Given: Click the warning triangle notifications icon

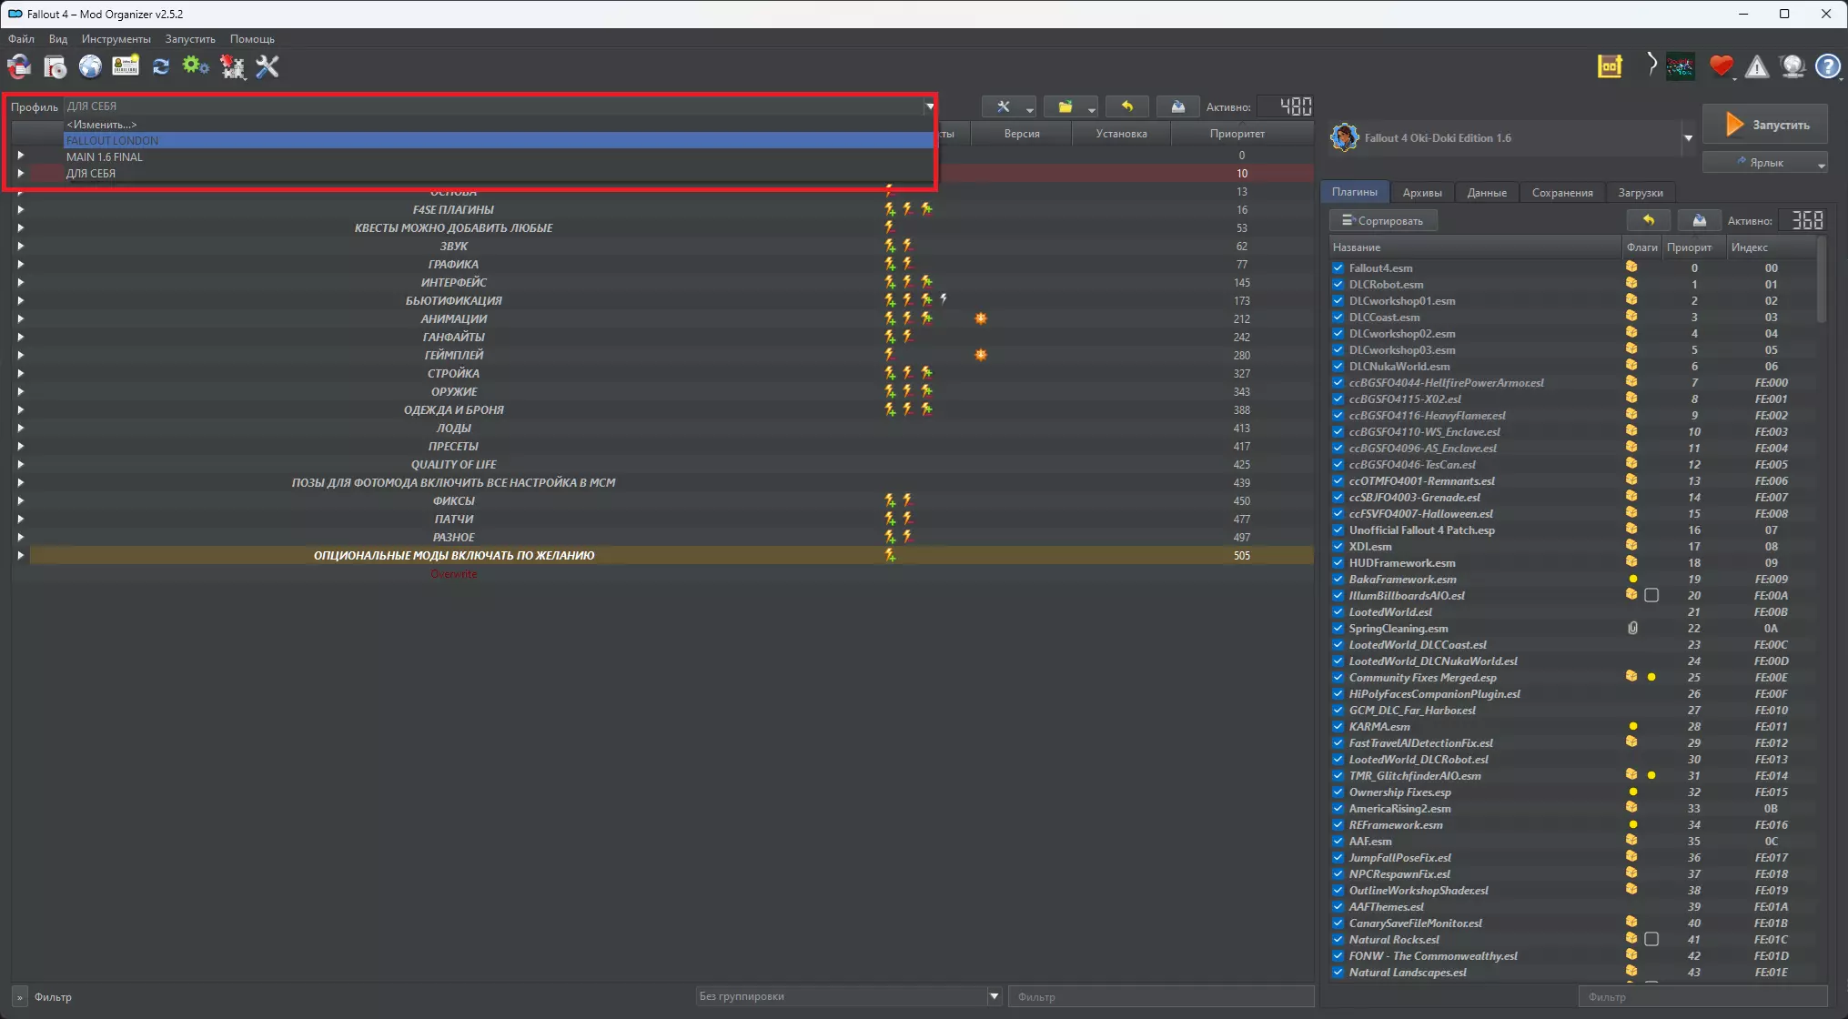Looking at the screenshot, I should (x=1756, y=66).
